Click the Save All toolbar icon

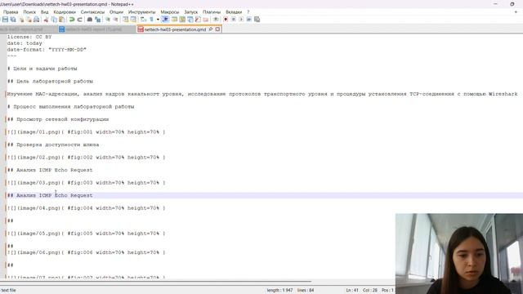pos(13,20)
